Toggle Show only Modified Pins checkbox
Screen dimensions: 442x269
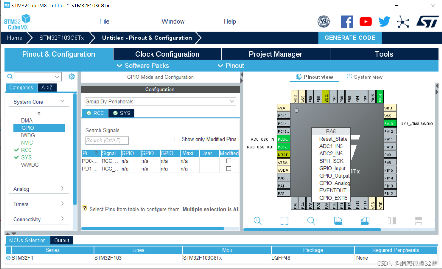(x=177, y=139)
